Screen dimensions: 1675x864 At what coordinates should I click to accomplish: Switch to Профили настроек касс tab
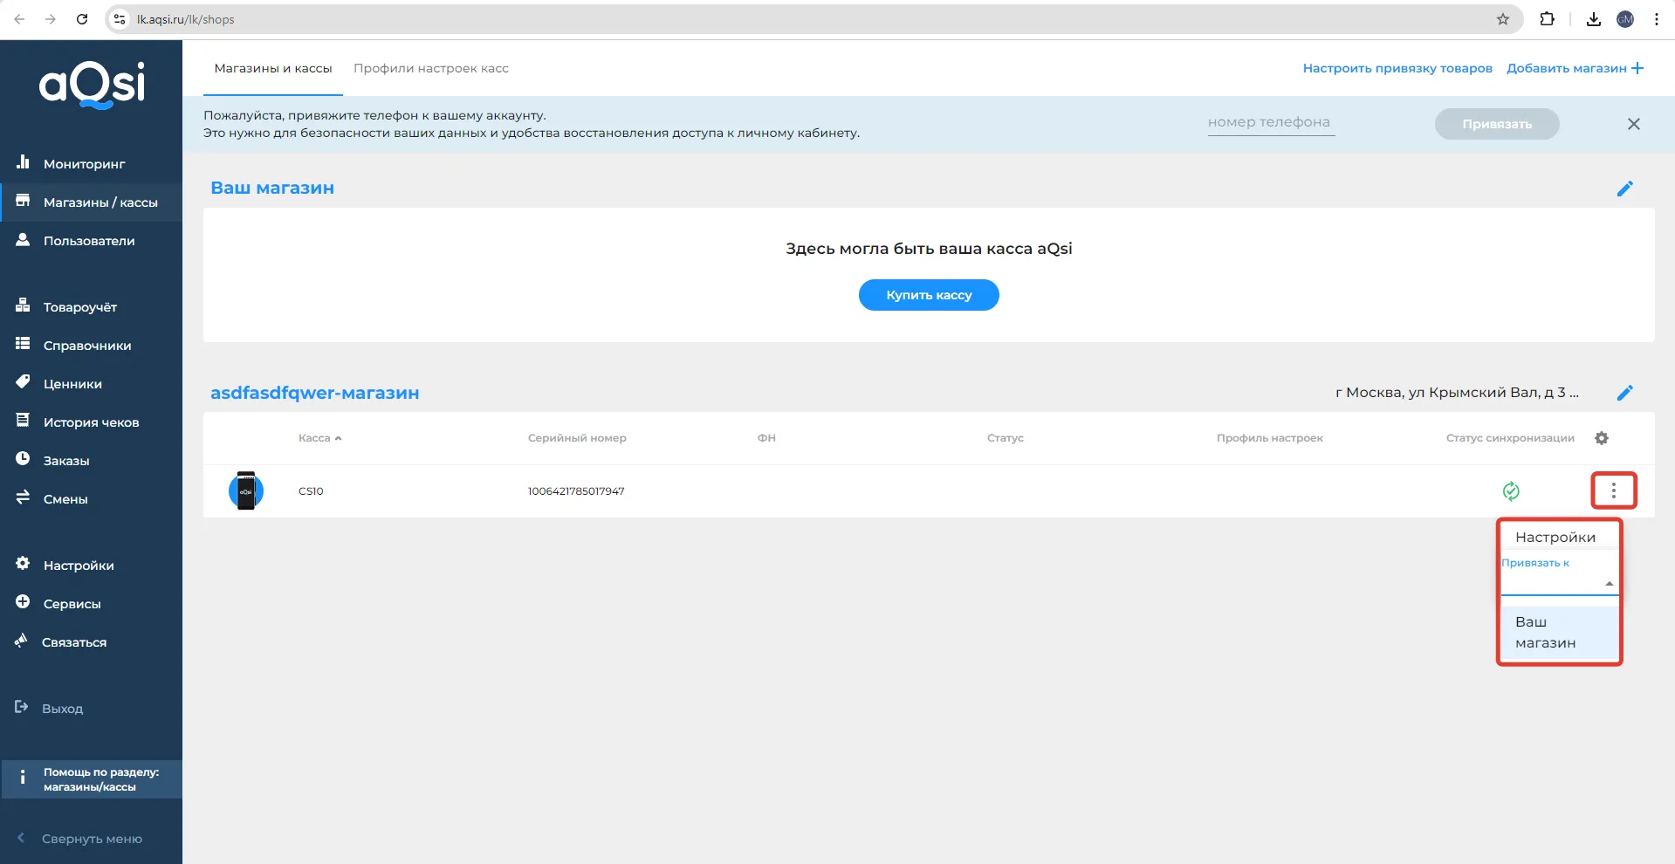pyautogui.click(x=430, y=68)
